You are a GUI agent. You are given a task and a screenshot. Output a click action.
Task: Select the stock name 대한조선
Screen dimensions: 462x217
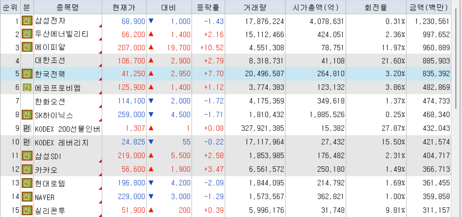50,60
